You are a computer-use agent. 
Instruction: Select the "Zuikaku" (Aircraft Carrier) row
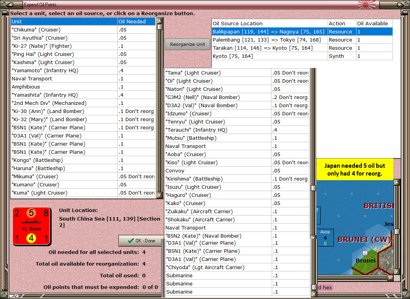pos(237,211)
